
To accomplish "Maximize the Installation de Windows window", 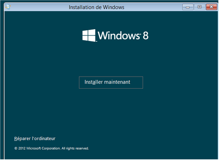I will (x=199, y=7).
